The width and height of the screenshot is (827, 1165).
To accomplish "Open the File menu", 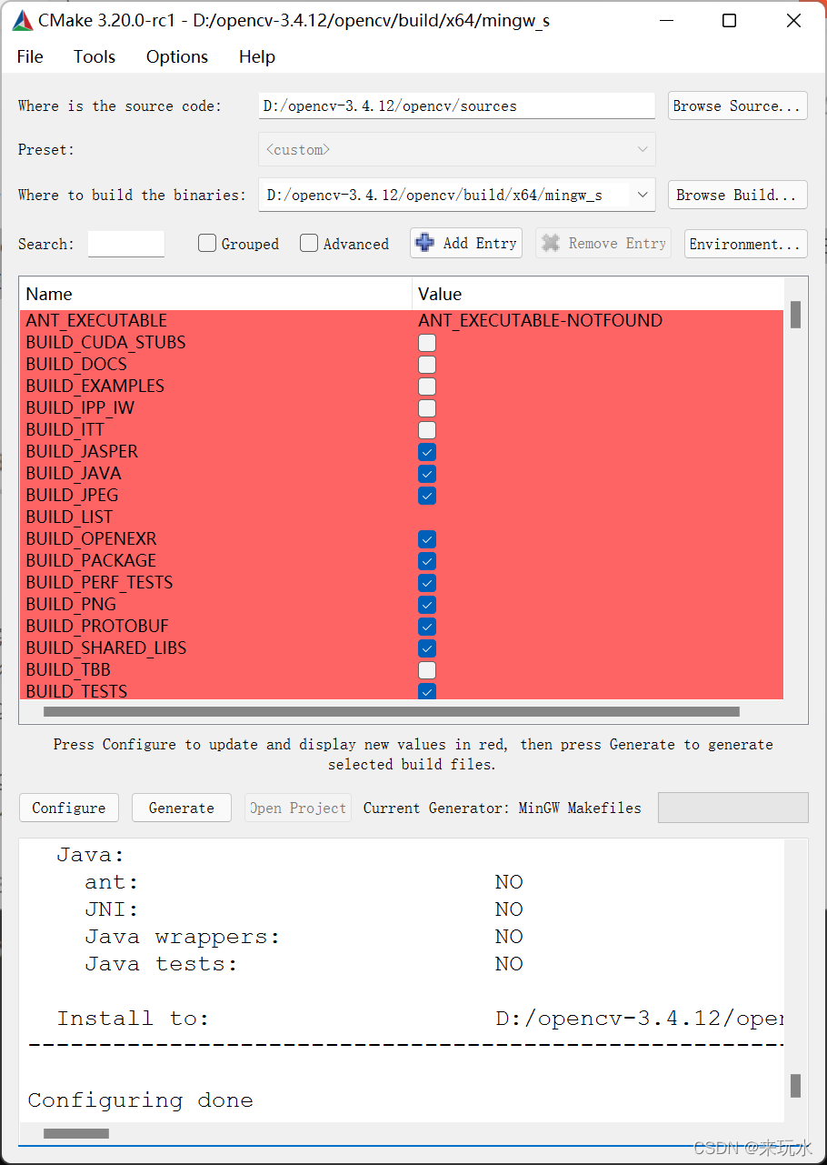I will [x=30, y=56].
